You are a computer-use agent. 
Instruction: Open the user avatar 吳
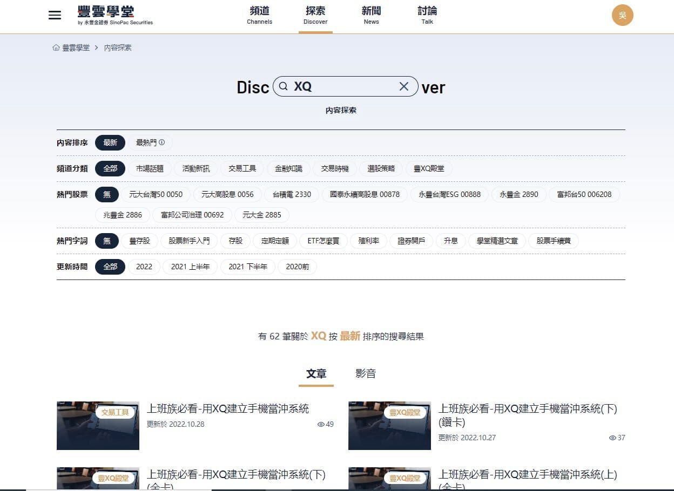pyautogui.click(x=622, y=15)
